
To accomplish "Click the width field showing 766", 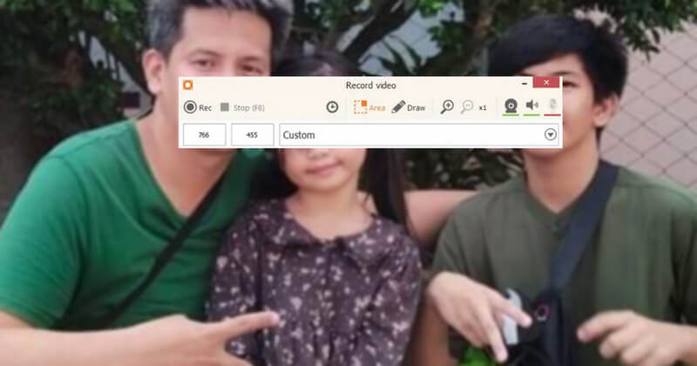I will click(204, 135).
